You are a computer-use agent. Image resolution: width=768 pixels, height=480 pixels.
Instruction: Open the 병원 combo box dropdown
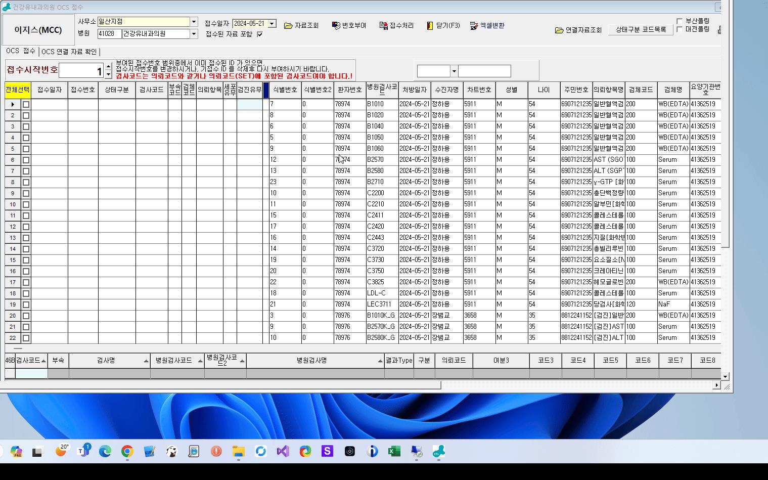[x=194, y=34]
